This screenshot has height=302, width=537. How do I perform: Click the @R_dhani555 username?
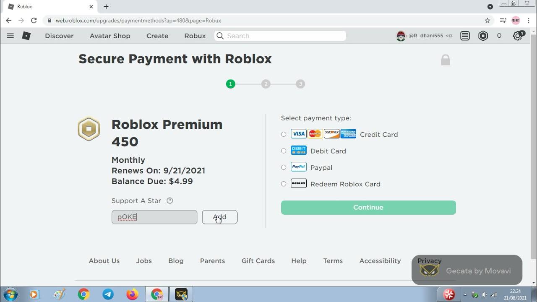point(426,36)
